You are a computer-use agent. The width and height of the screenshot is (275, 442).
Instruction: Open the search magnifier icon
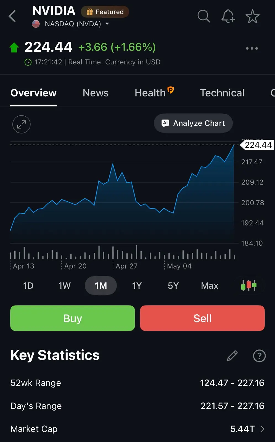[204, 16]
